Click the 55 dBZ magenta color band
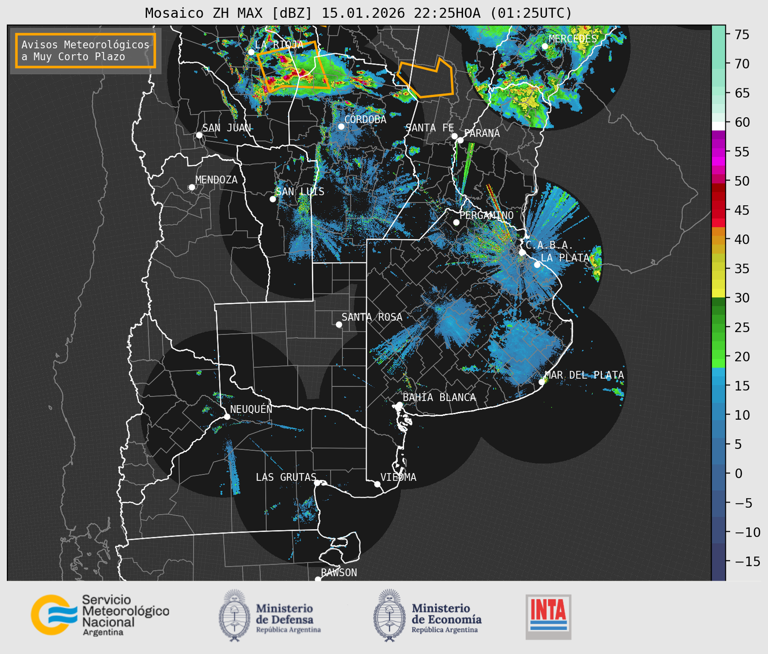Image resolution: width=768 pixels, height=654 pixels. click(718, 151)
